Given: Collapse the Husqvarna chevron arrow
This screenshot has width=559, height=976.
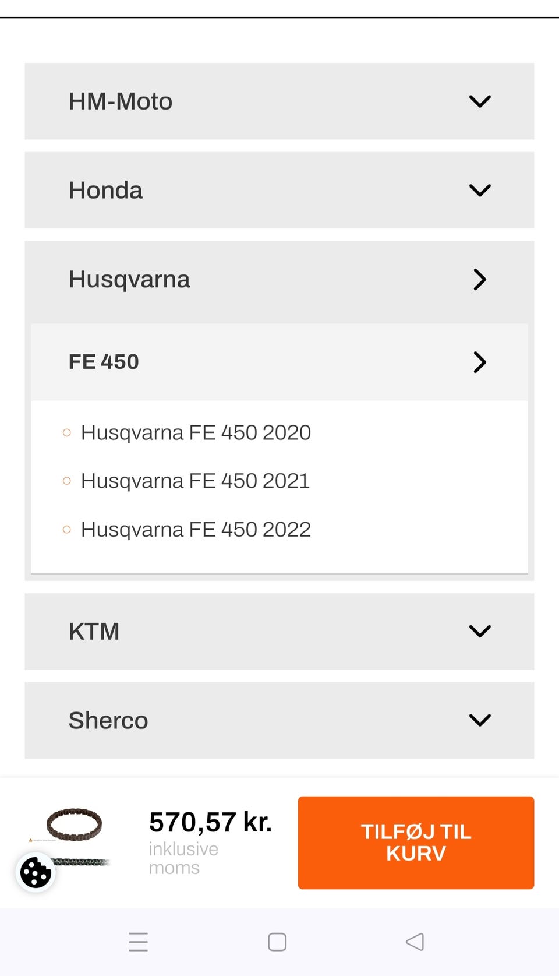Looking at the screenshot, I should 480,280.
